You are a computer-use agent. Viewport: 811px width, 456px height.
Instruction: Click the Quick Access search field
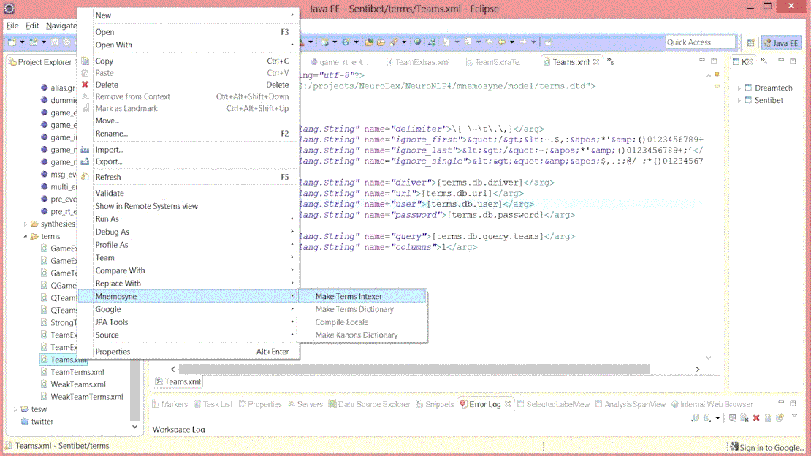point(701,42)
